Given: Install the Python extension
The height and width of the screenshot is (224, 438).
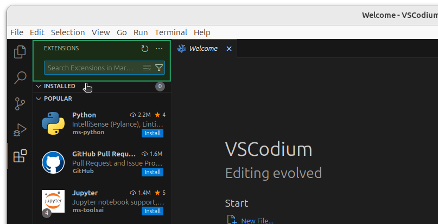Looking at the screenshot, I should pos(153,133).
